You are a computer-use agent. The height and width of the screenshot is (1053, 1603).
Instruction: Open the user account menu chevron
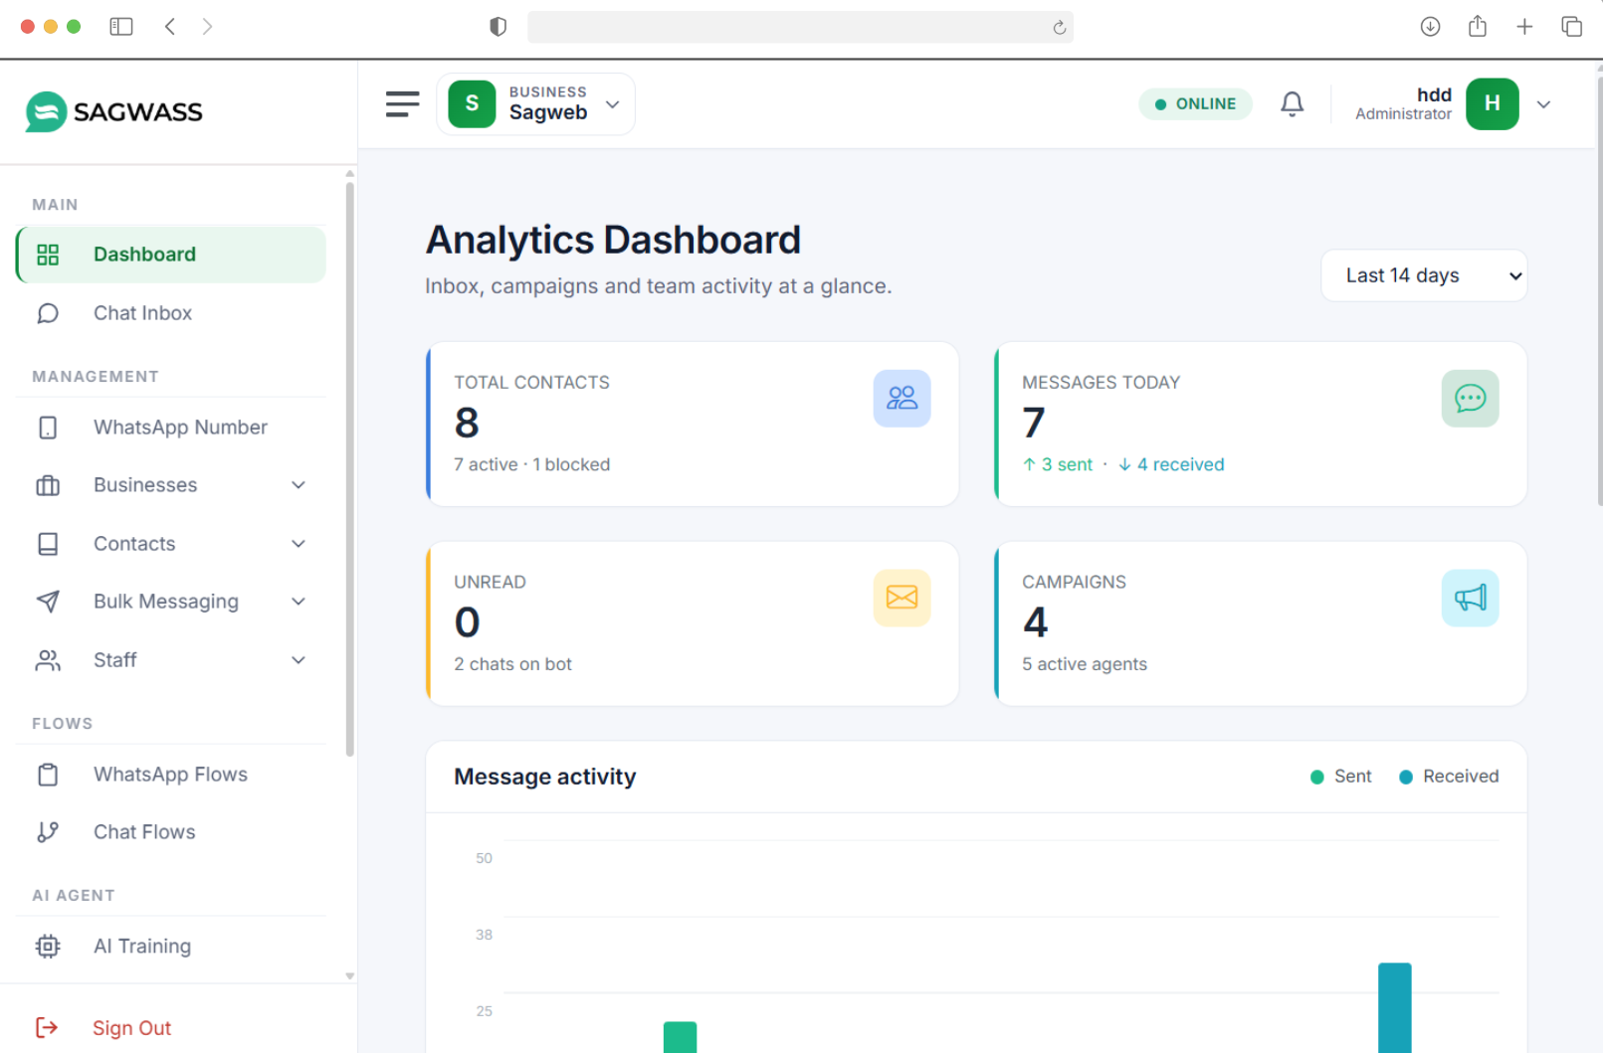coord(1543,104)
